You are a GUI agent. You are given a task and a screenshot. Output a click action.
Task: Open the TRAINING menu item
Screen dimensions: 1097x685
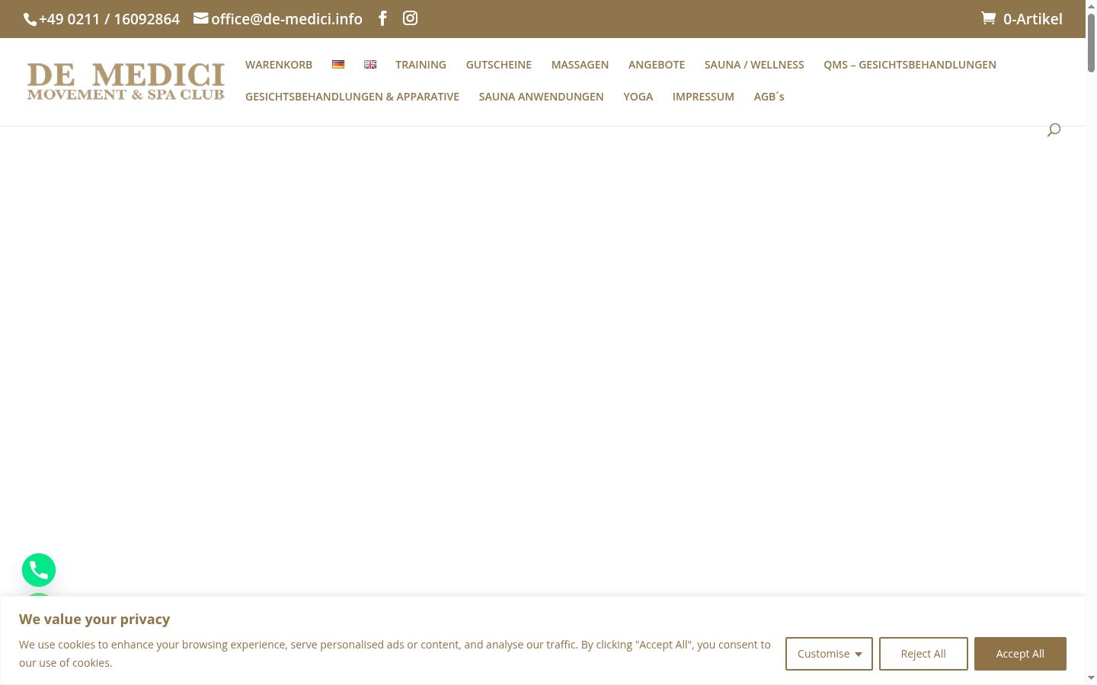pos(421,65)
